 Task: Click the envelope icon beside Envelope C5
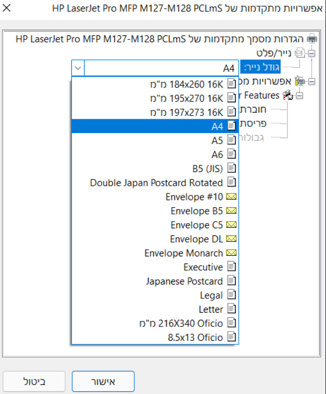point(231,225)
